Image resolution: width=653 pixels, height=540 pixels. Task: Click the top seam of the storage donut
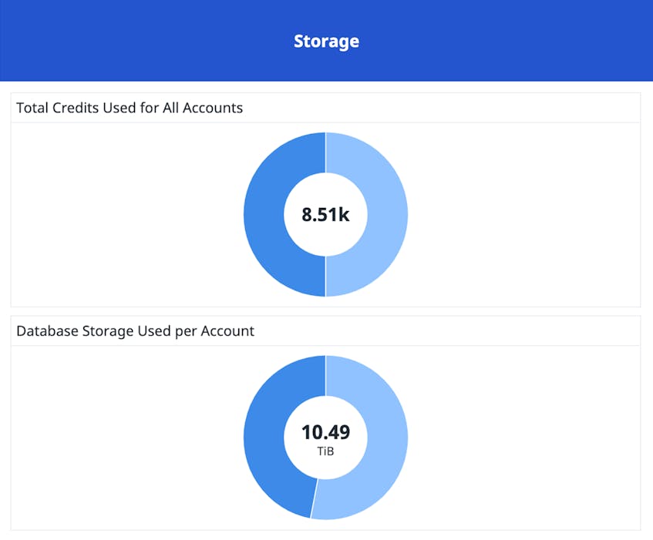tap(325, 375)
